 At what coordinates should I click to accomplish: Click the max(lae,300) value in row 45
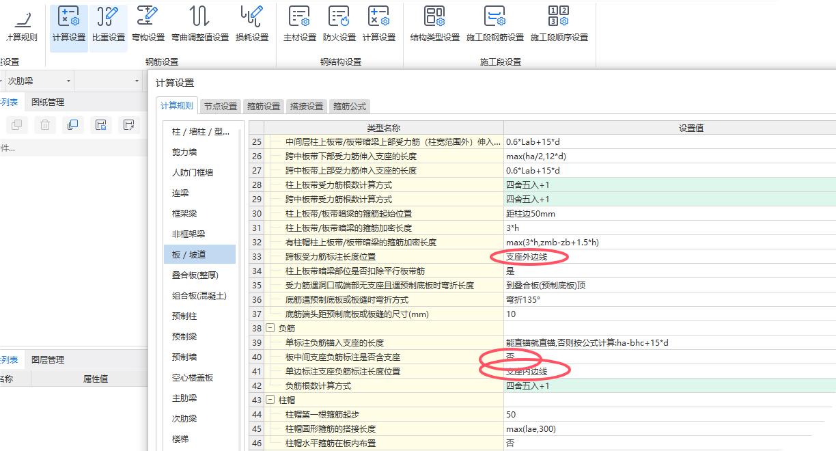(x=532, y=429)
